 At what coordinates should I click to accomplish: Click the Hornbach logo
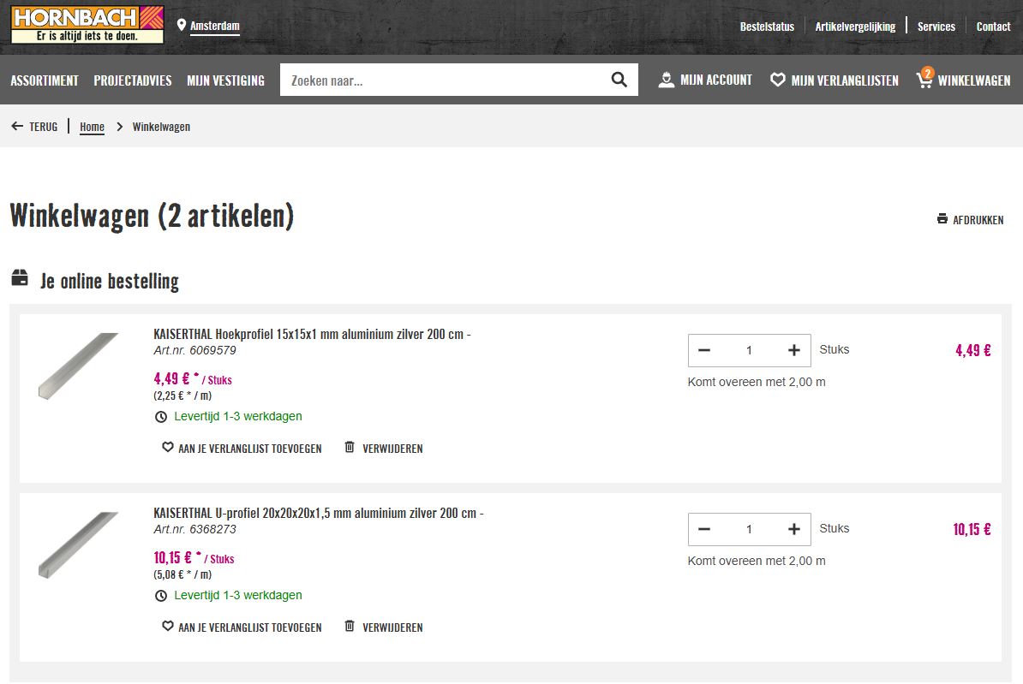click(87, 24)
